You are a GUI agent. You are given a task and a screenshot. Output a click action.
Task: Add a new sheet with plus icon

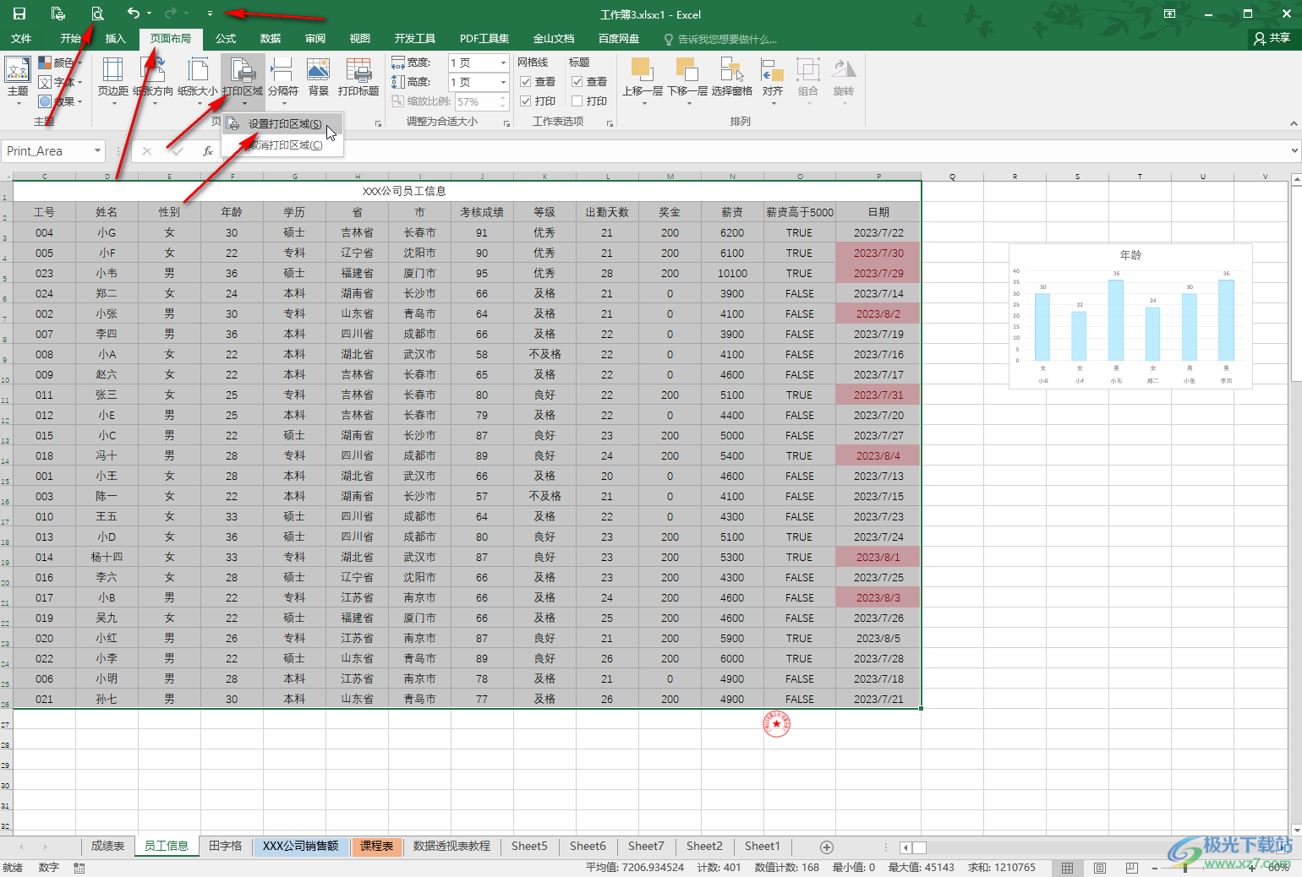click(x=827, y=847)
